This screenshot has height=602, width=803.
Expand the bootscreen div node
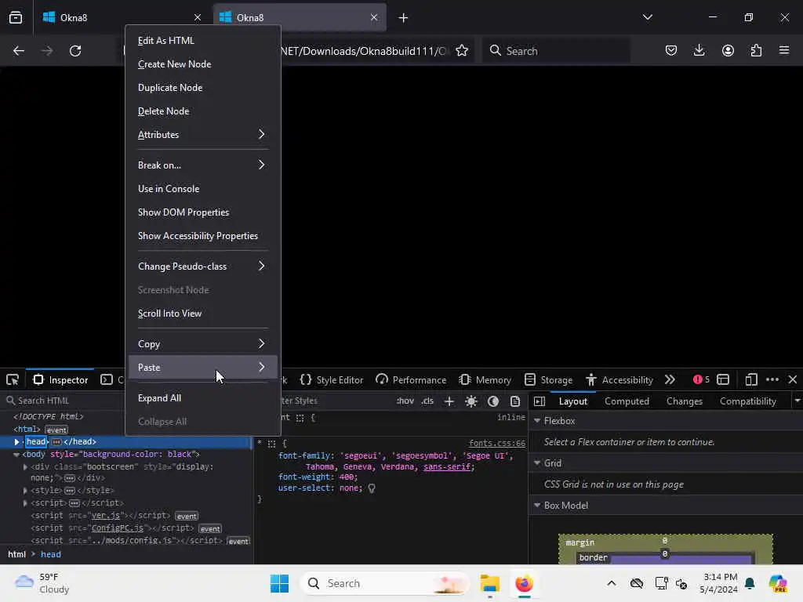[25, 466]
